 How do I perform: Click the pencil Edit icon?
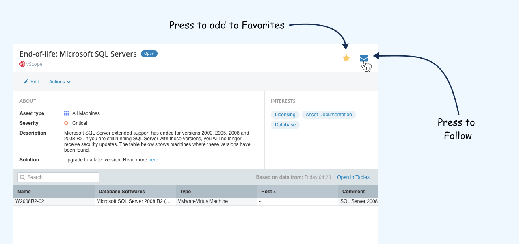pyautogui.click(x=26, y=82)
